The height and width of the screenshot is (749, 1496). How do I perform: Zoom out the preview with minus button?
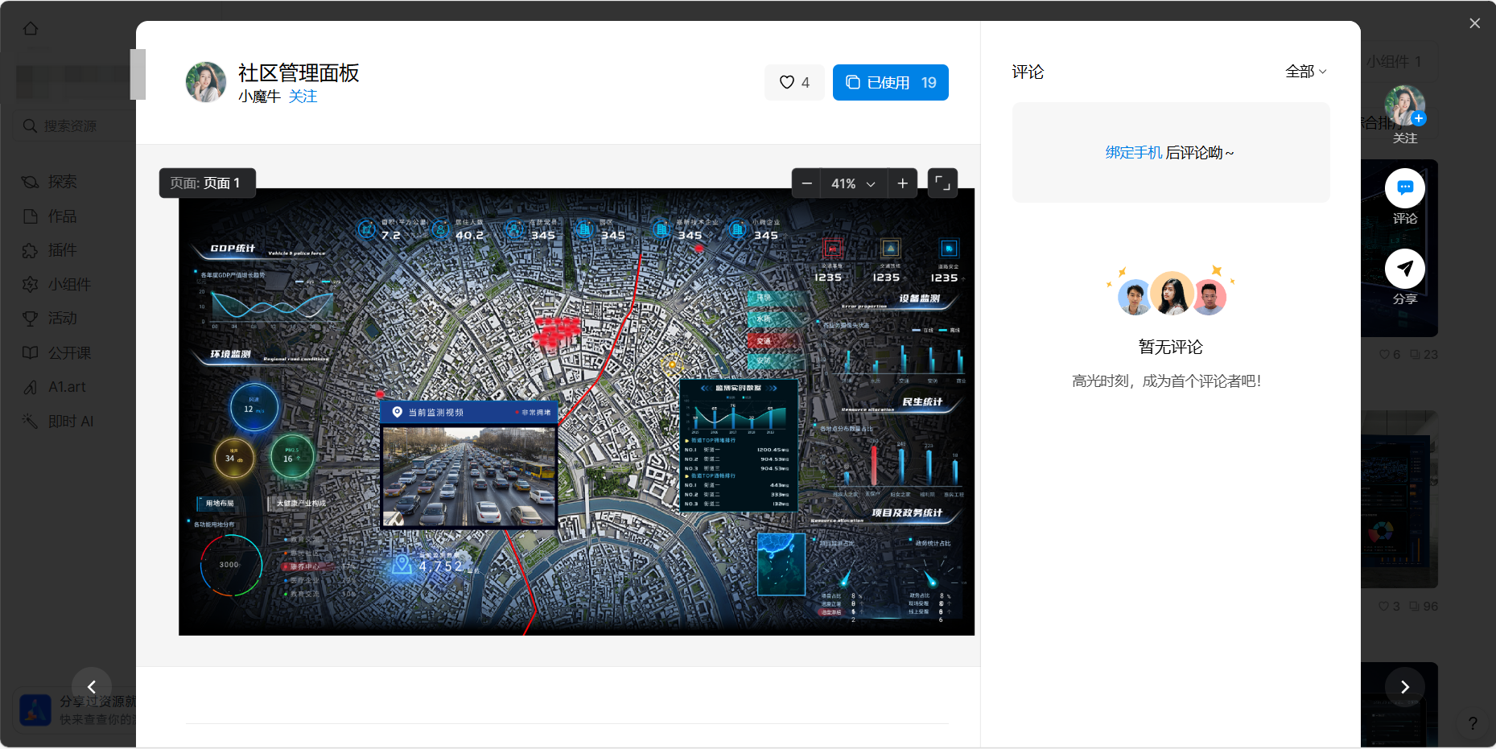[x=806, y=183]
